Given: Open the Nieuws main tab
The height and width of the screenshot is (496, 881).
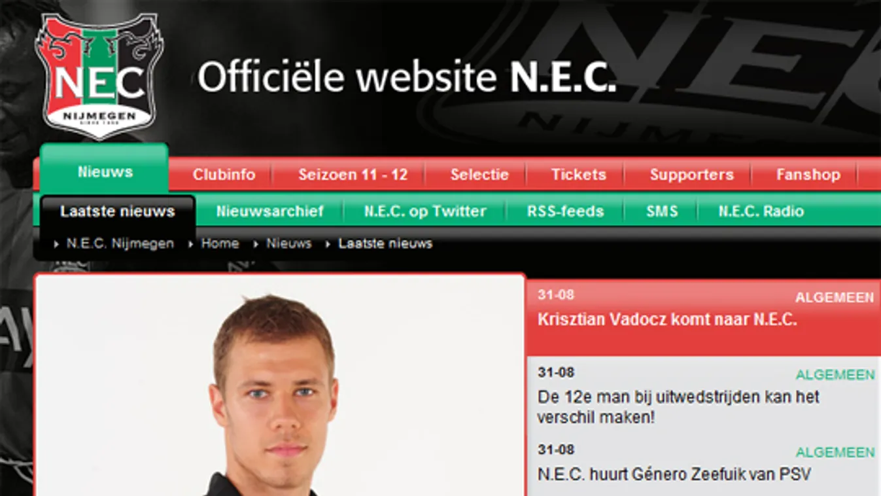Looking at the screenshot, I should pyautogui.click(x=105, y=171).
